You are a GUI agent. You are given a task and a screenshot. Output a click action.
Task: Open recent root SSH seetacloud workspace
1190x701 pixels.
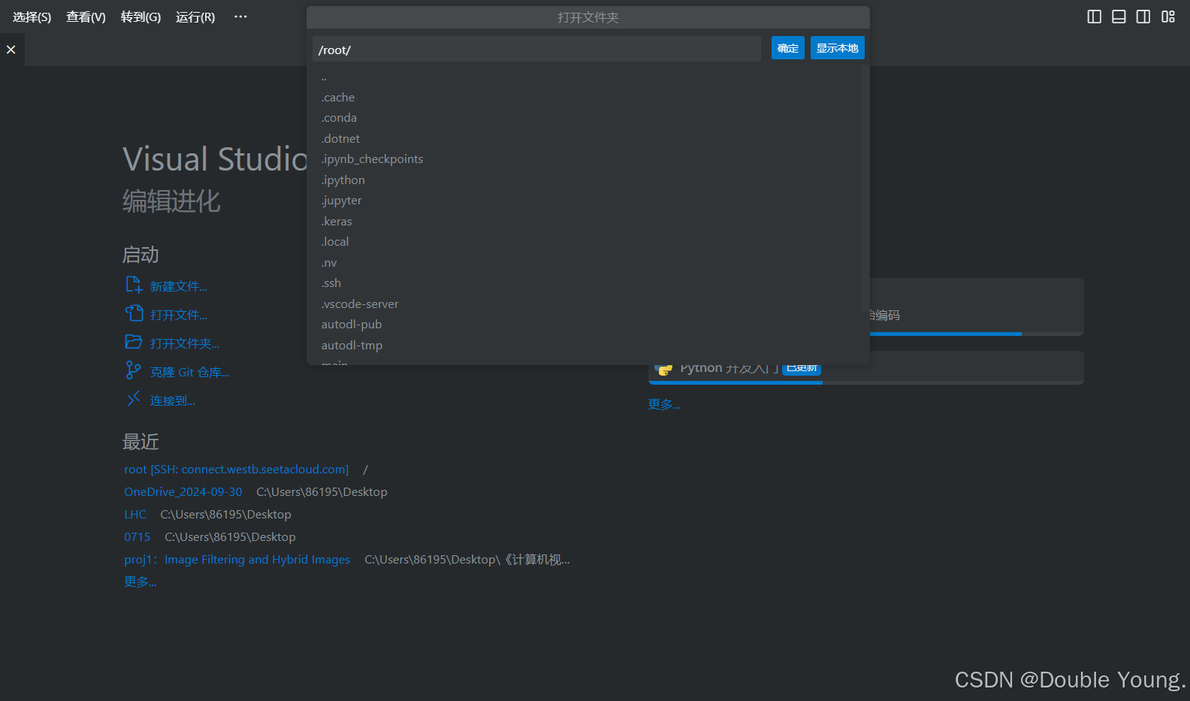coord(237,470)
